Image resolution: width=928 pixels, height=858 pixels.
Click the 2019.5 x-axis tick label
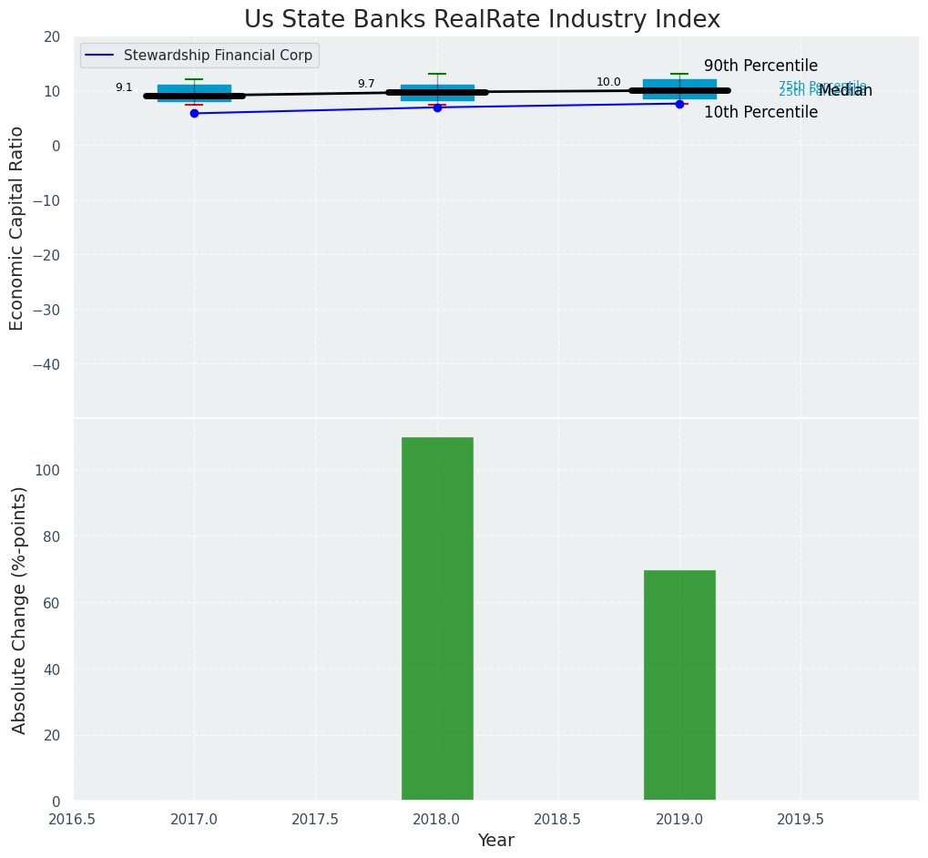point(800,819)
